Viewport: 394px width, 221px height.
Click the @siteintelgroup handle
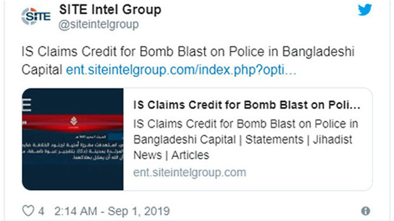click(98, 25)
